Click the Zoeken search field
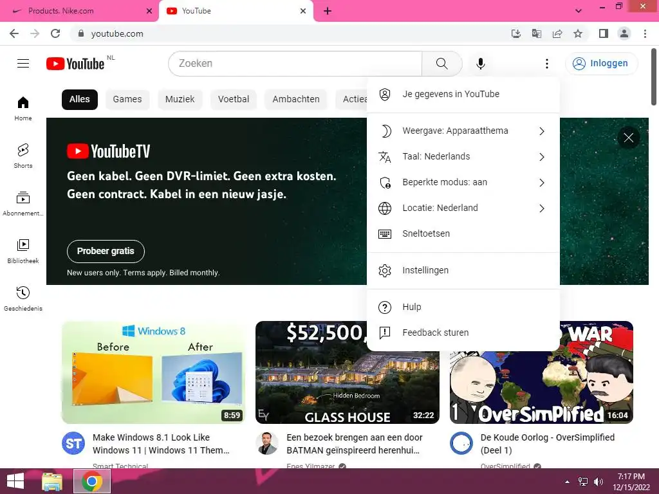This screenshot has height=494, width=659. (x=295, y=64)
